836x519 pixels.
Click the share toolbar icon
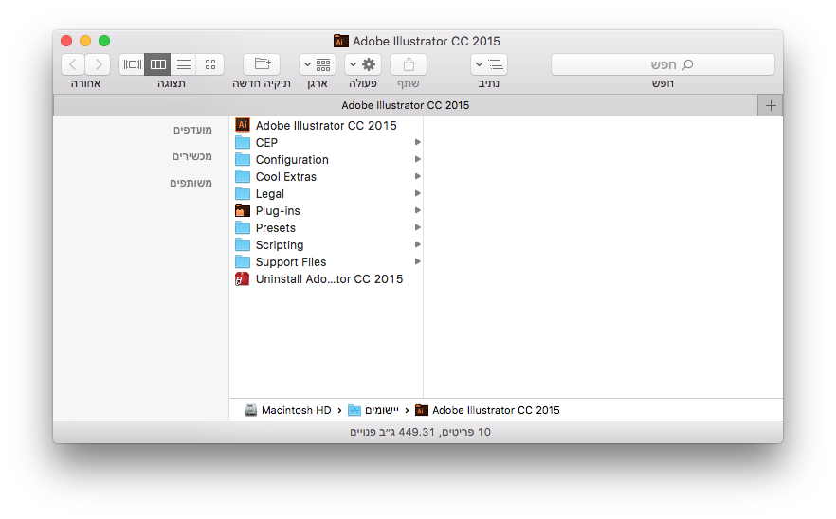click(409, 64)
